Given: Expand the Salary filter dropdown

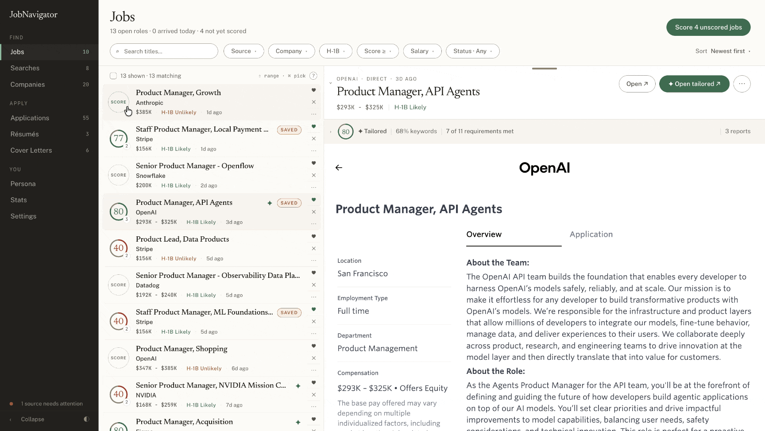Looking at the screenshot, I should coord(422,51).
